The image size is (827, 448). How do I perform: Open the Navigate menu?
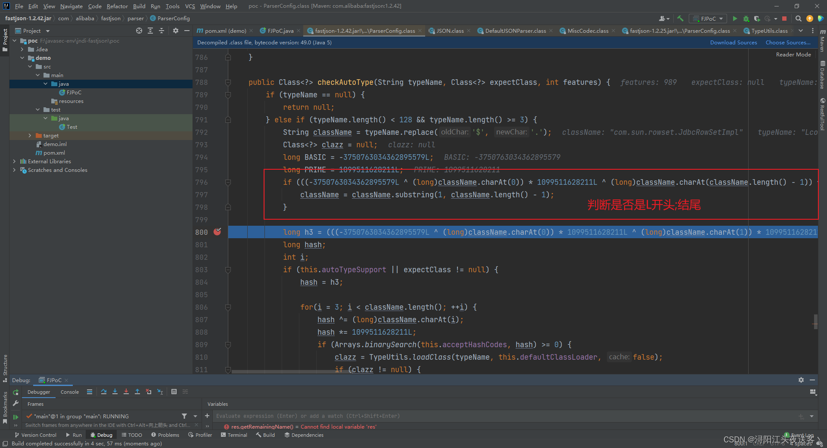coord(72,6)
